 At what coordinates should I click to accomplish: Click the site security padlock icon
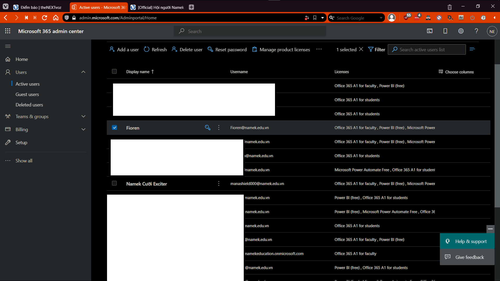point(74,18)
